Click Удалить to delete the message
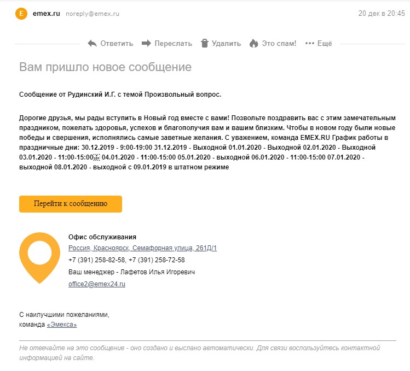Screen dimensions: 410x371 click(x=226, y=43)
